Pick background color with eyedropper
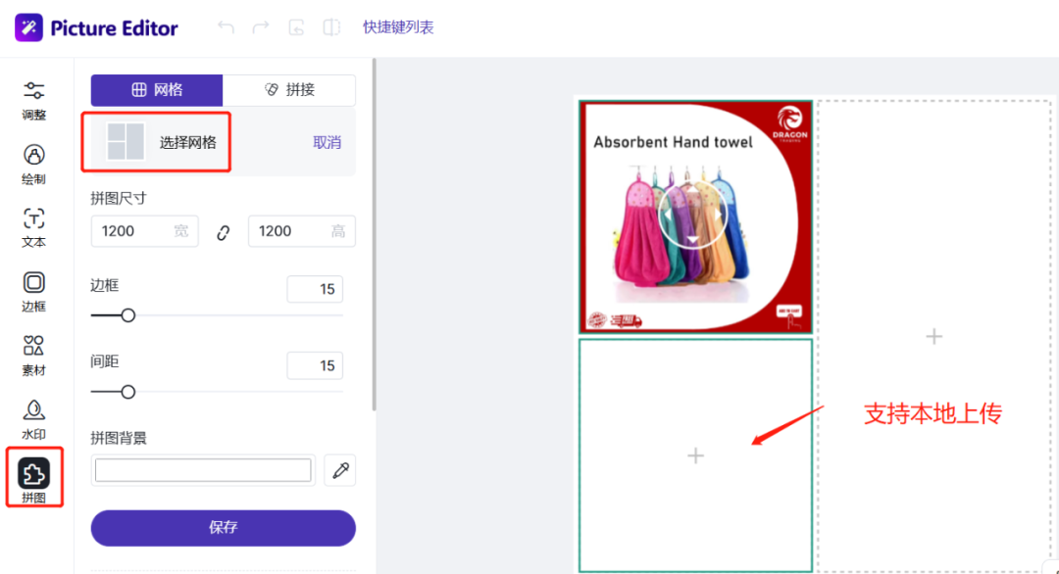This screenshot has width=1059, height=574. point(341,471)
